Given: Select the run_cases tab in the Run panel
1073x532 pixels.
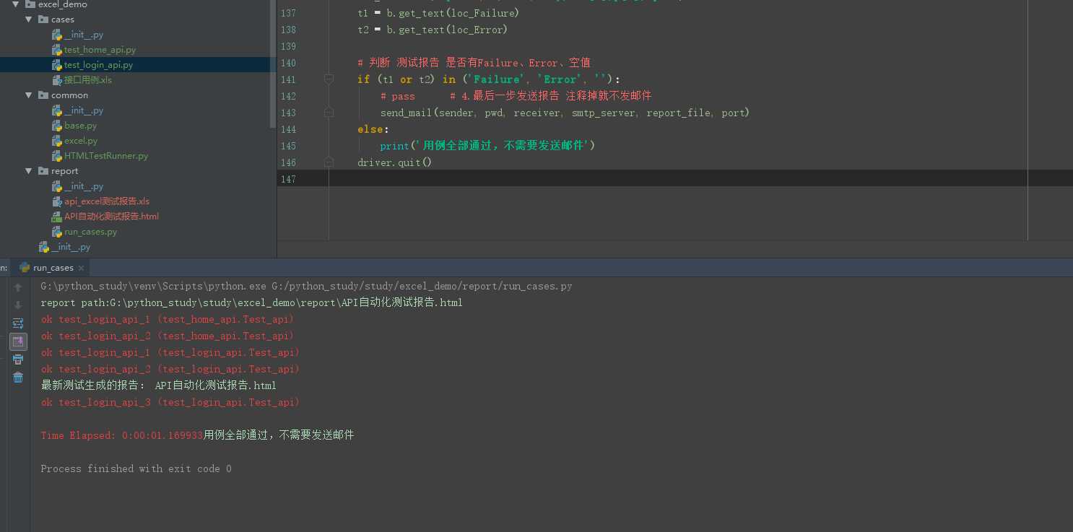Looking at the screenshot, I should click(53, 267).
